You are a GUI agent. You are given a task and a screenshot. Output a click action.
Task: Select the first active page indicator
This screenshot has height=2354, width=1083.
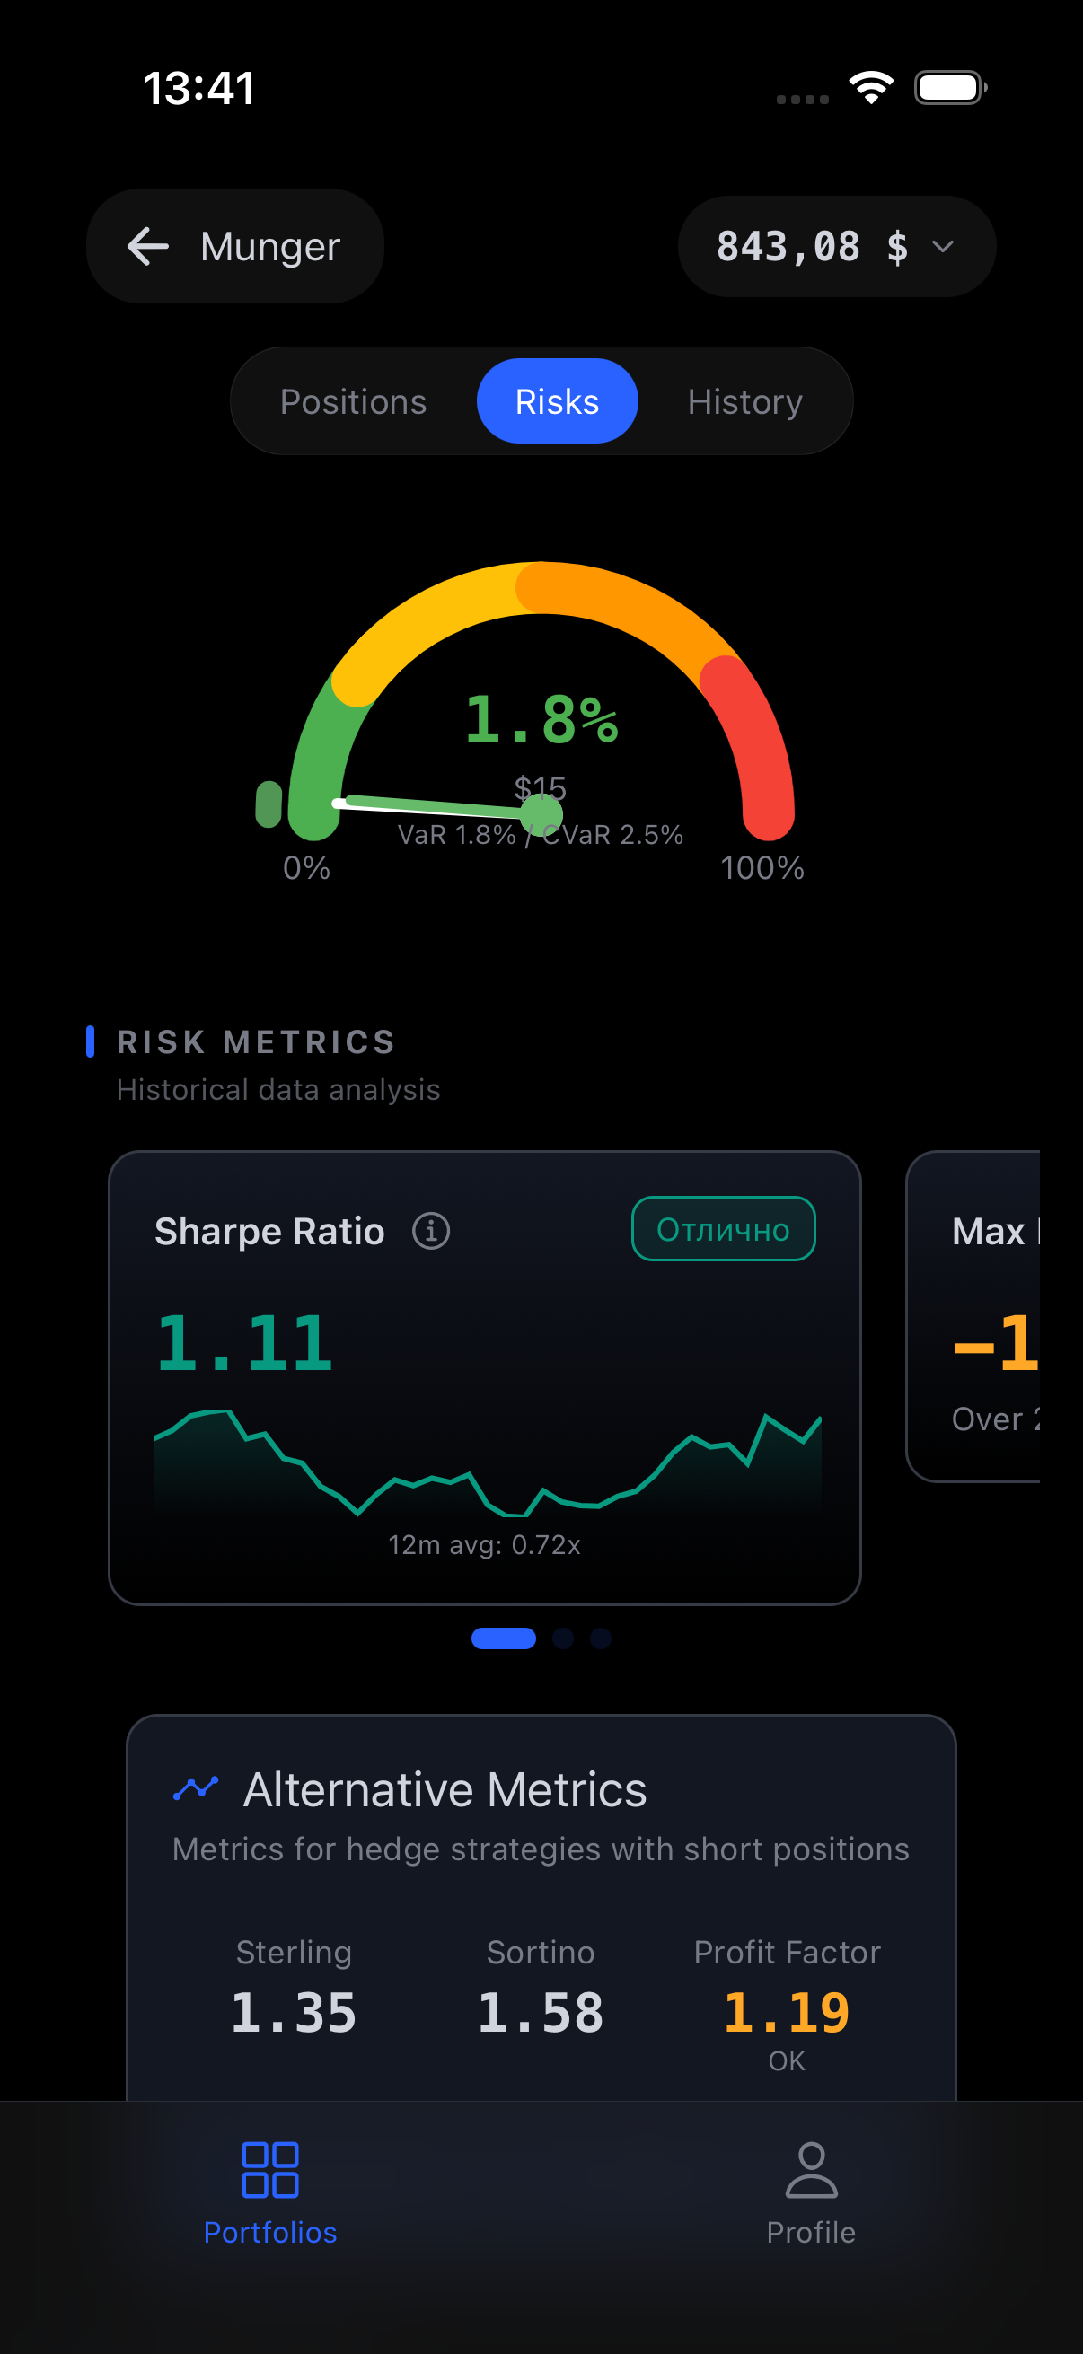[504, 1638]
